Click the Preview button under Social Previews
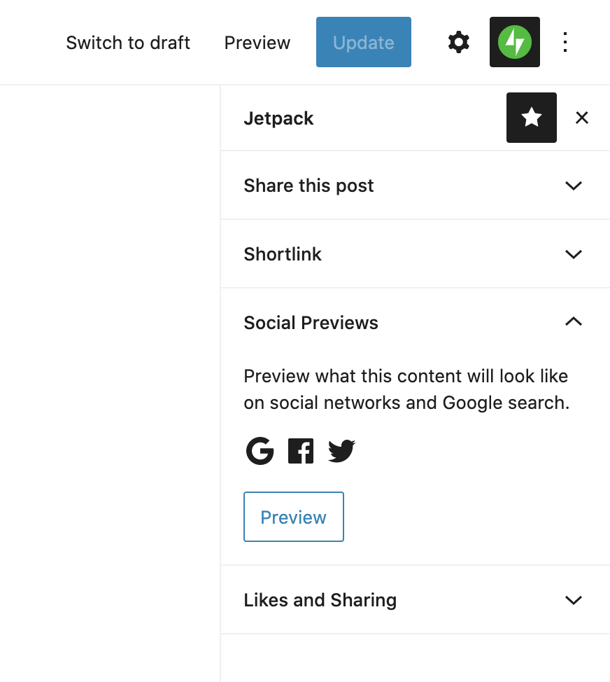The image size is (610, 682). [293, 517]
